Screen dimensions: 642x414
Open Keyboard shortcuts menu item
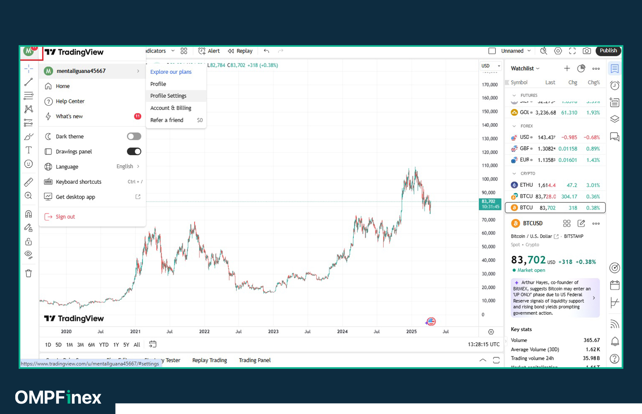click(92, 182)
